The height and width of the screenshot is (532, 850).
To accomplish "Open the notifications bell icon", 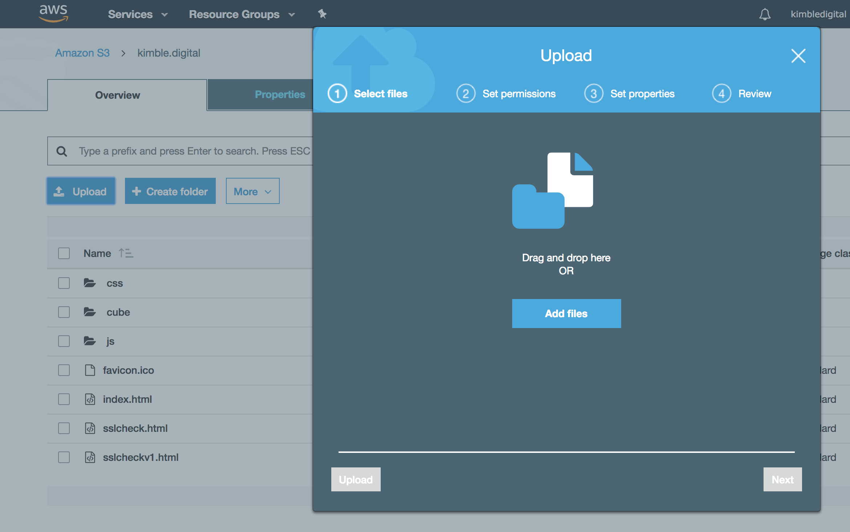I will click(765, 15).
